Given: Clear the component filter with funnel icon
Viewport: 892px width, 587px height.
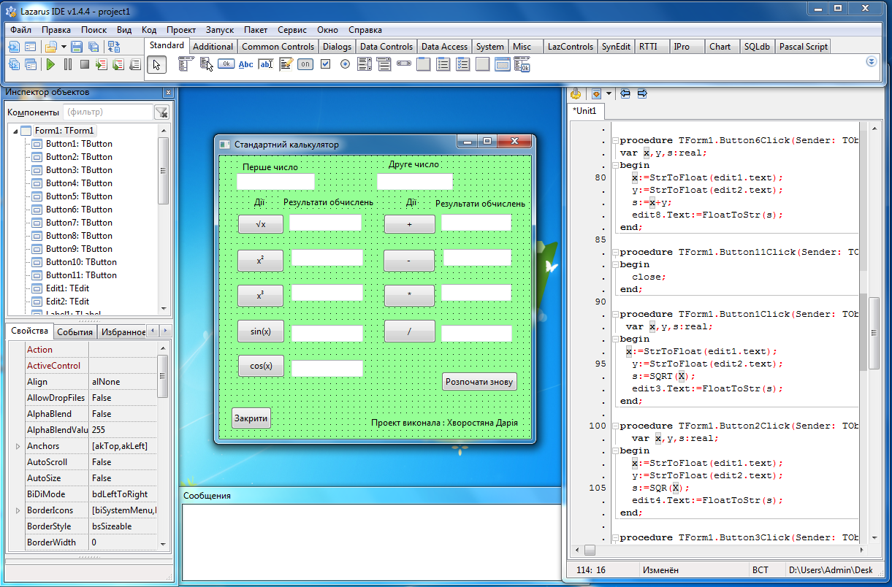Looking at the screenshot, I should point(162,112).
